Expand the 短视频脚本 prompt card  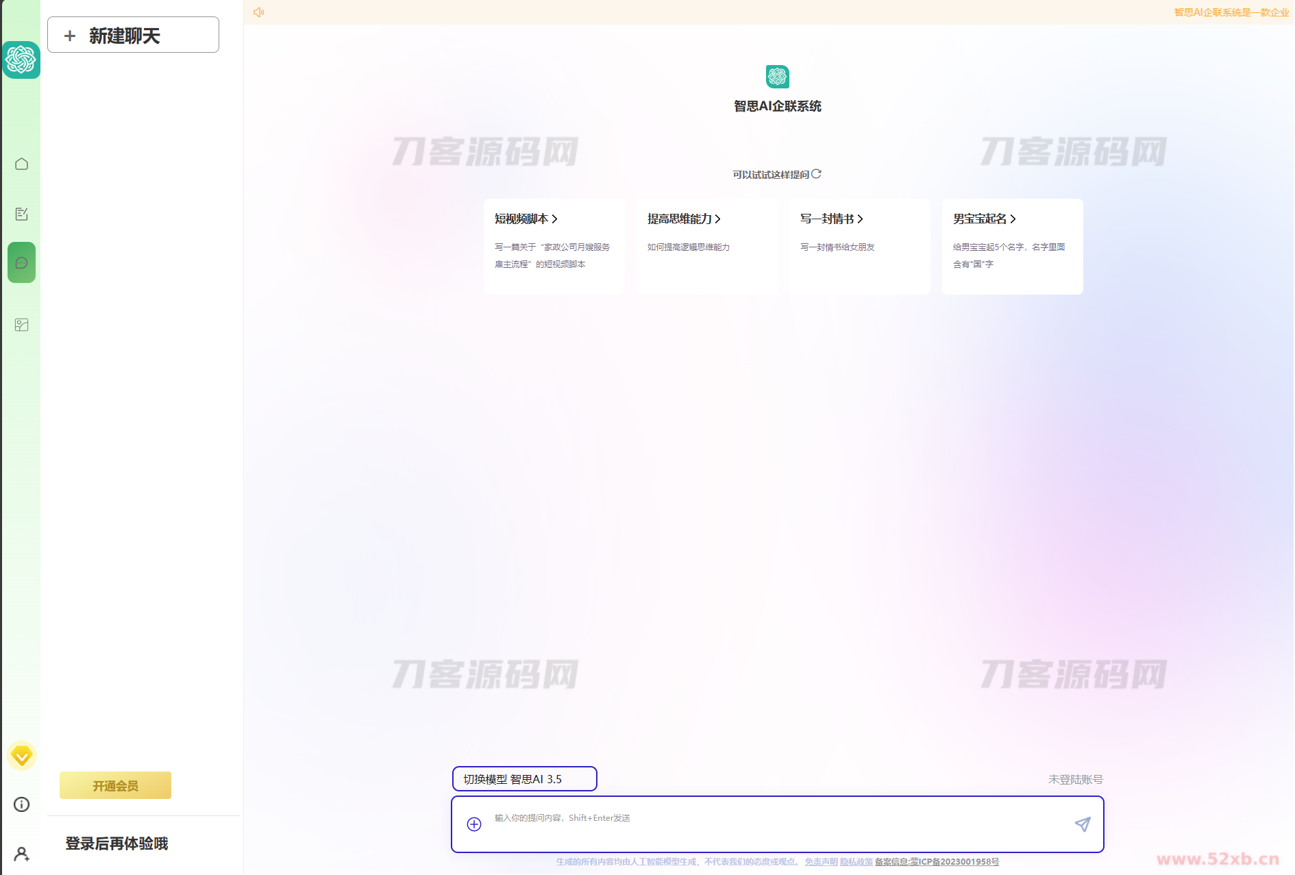coord(554,246)
